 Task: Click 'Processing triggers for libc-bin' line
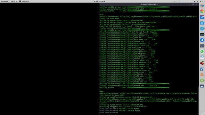124,107
